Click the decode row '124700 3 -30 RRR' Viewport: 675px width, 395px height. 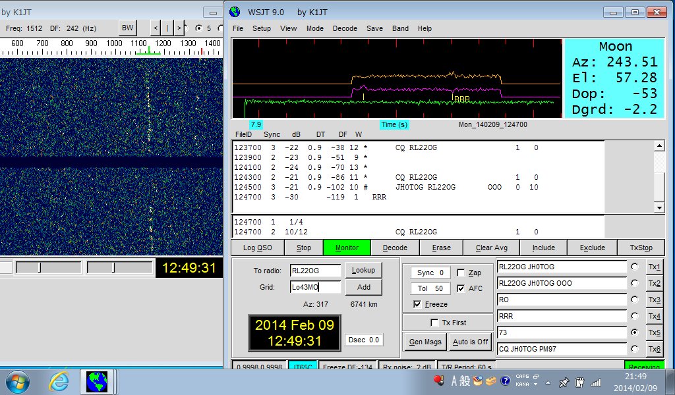tap(310, 197)
